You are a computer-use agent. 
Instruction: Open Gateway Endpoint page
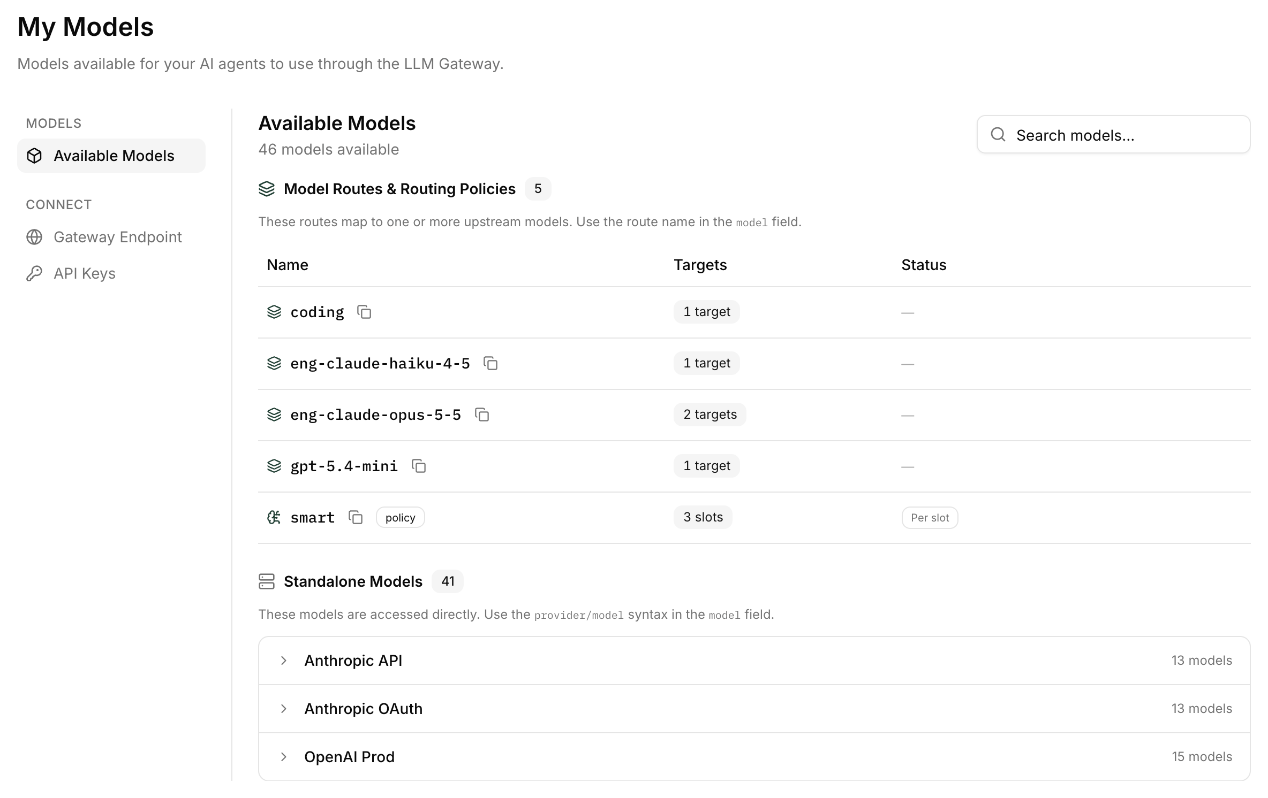click(x=111, y=237)
